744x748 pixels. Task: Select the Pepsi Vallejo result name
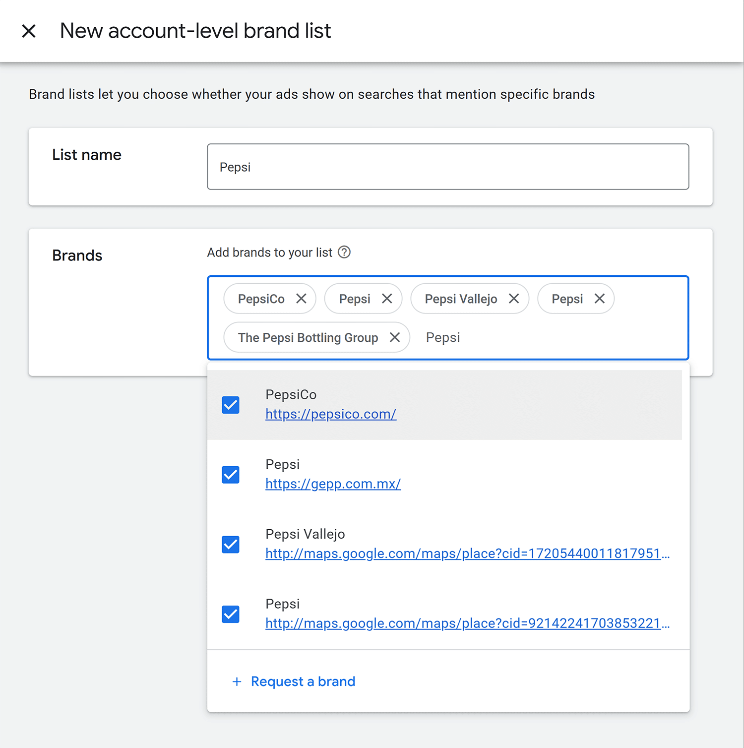(x=305, y=534)
